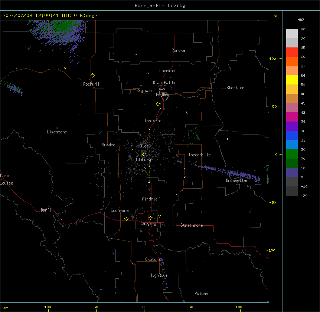Select the magenta 42 dBZ legend swatch
This screenshot has height=312, width=320.
click(292, 117)
